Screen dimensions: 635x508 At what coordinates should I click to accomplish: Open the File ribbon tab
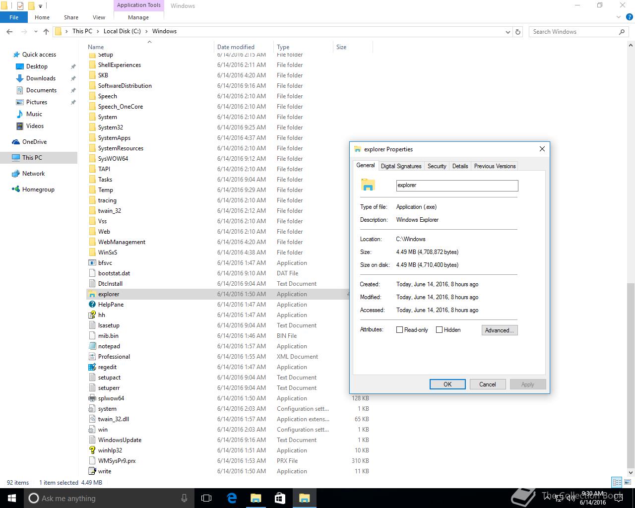pyautogui.click(x=14, y=17)
